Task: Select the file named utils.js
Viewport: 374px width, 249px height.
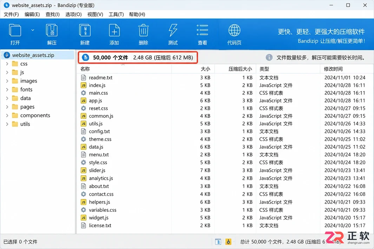Action: coord(96,124)
